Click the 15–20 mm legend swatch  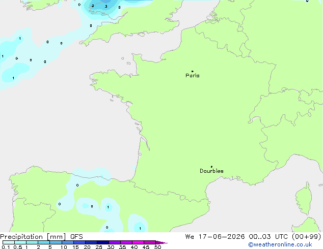pos(79,242)
